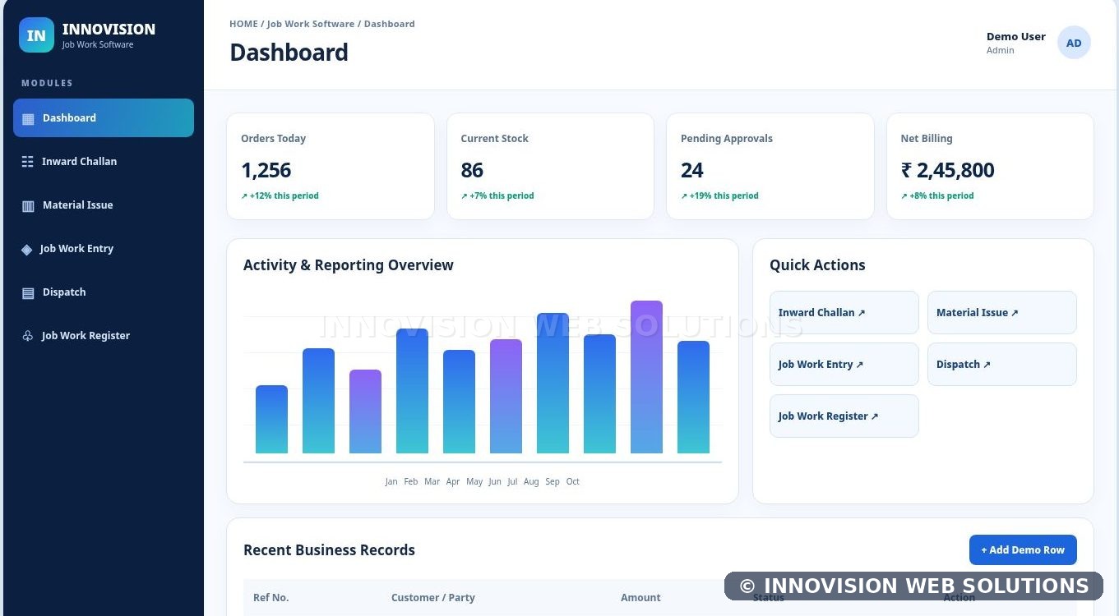
Task: Open Inward Challan module in sidebar
Action: tap(104, 162)
